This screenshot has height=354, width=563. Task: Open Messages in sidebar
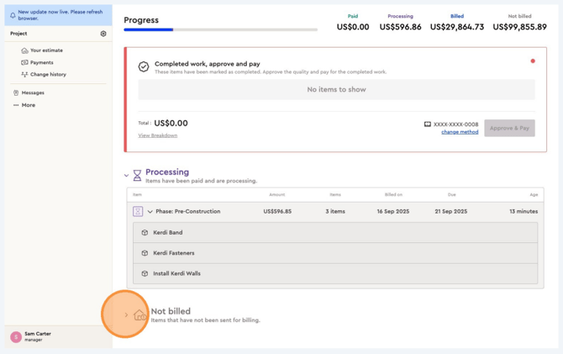pos(33,92)
